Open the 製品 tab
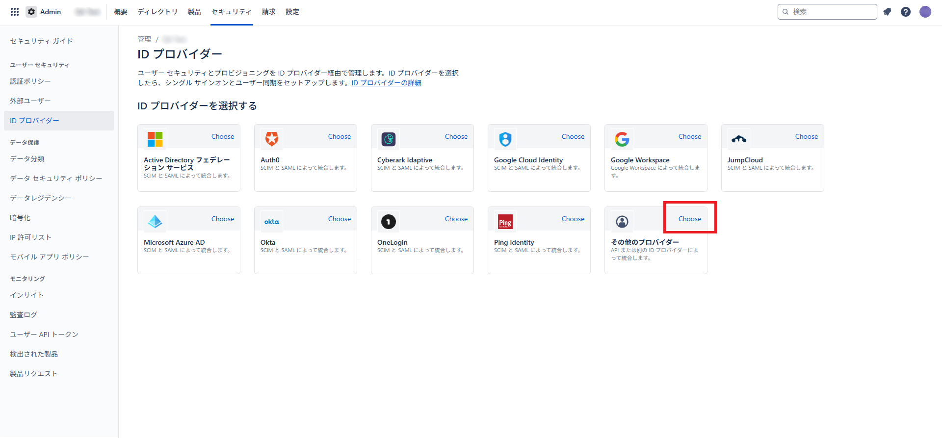 coord(195,12)
